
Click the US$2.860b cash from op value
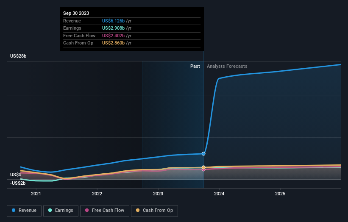(x=114, y=43)
